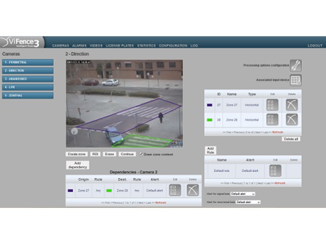Open the Alert for signal loss dropdown
The image size is (326, 244).
[x=242, y=194]
